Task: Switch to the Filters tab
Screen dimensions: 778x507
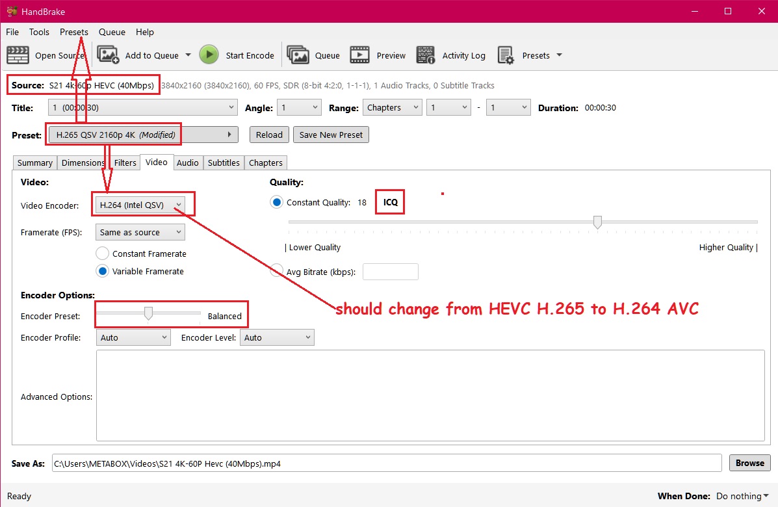Action: click(x=125, y=162)
